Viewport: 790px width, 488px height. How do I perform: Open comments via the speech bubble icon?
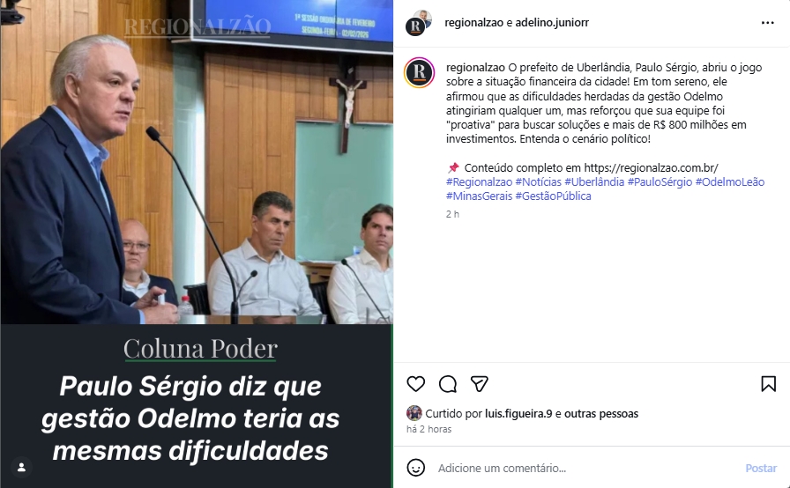(x=447, y=384)
